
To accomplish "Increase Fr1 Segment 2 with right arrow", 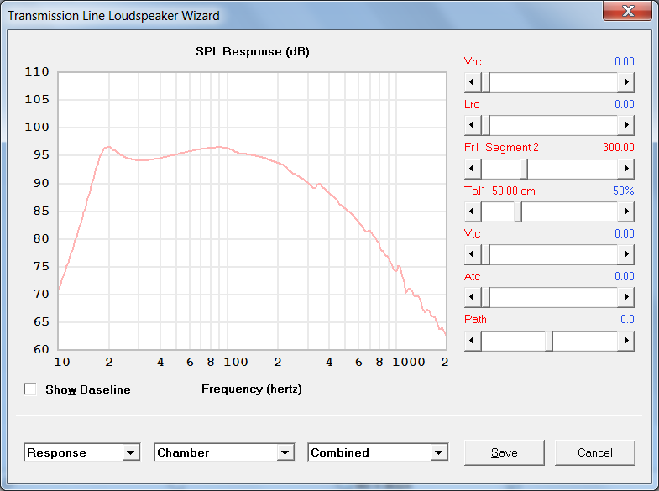I will tap(625, 169).
